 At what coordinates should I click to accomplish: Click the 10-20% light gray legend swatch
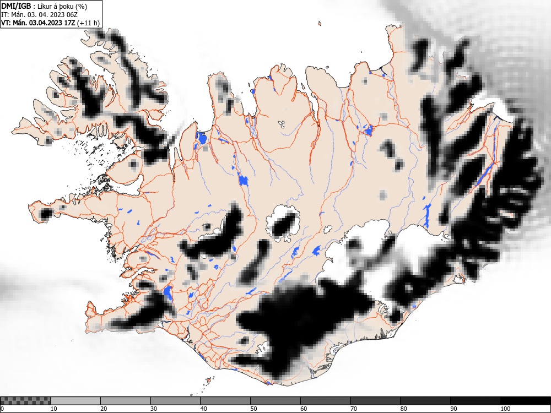[x=75, y=401]
